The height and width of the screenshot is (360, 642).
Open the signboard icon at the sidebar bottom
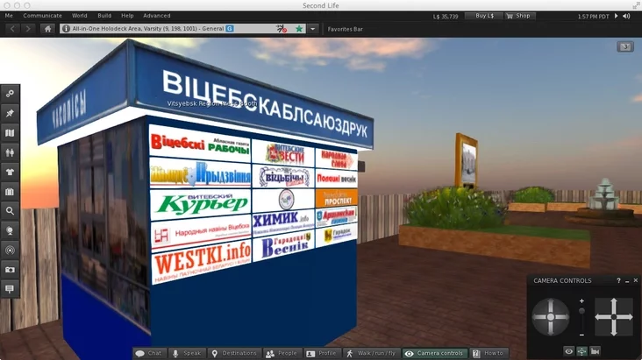pos(10,289)
